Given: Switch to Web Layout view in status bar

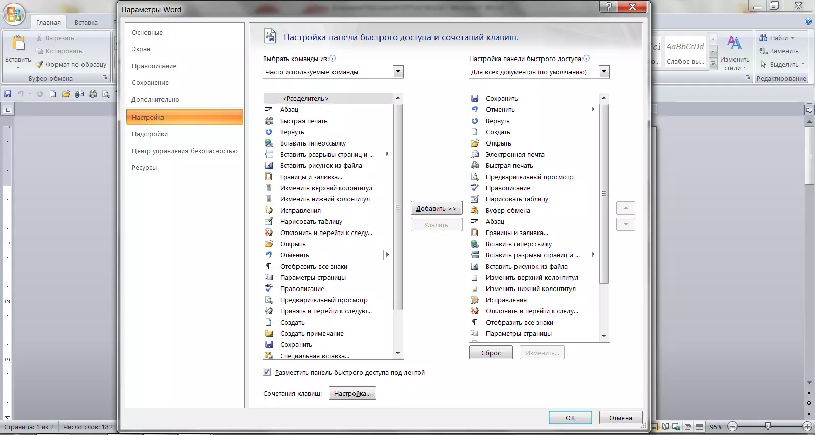Looking at the screenshot, I should (676, 427).
